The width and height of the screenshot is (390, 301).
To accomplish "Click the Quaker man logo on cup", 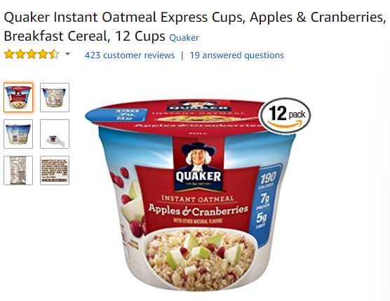I will (199, 164).
